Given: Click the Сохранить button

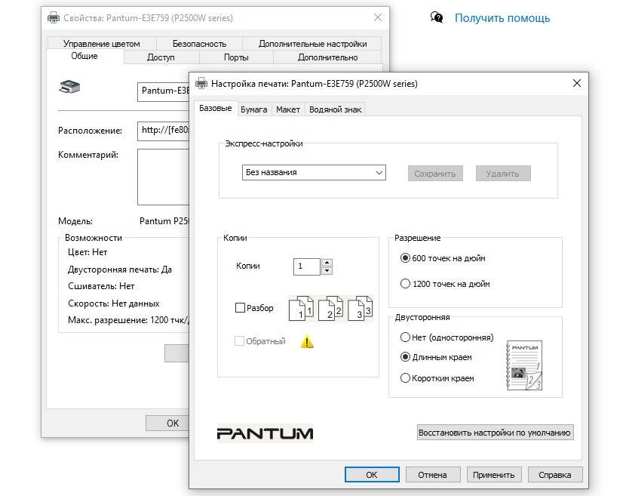Looking at the screenshot, I should (435, 174).
